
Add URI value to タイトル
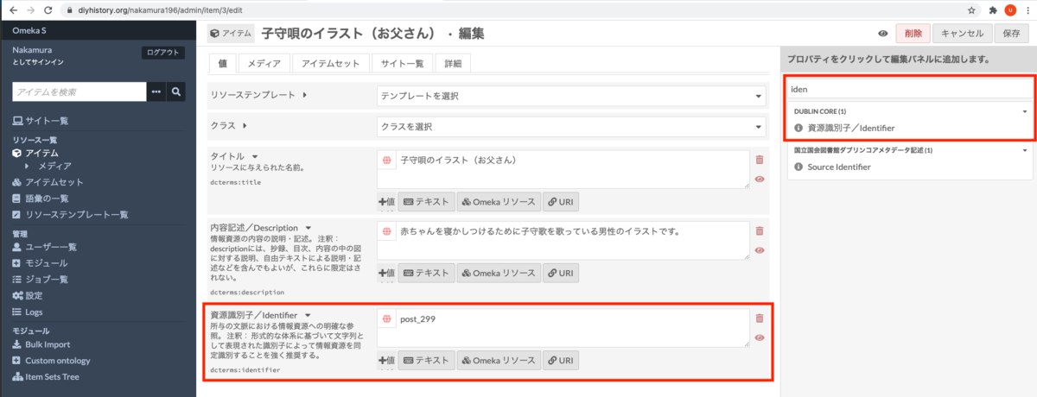560,201
